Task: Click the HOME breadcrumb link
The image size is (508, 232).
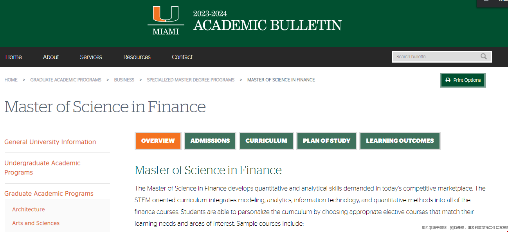Action: pyautogui.click(x=11, y=80)
